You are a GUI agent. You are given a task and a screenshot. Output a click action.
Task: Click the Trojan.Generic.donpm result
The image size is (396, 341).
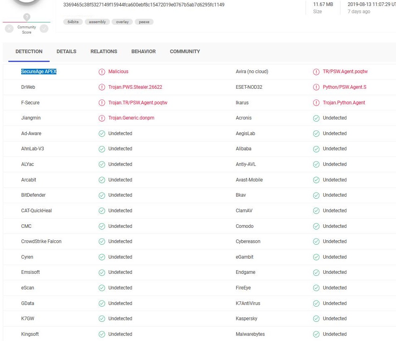coord(131,118)
